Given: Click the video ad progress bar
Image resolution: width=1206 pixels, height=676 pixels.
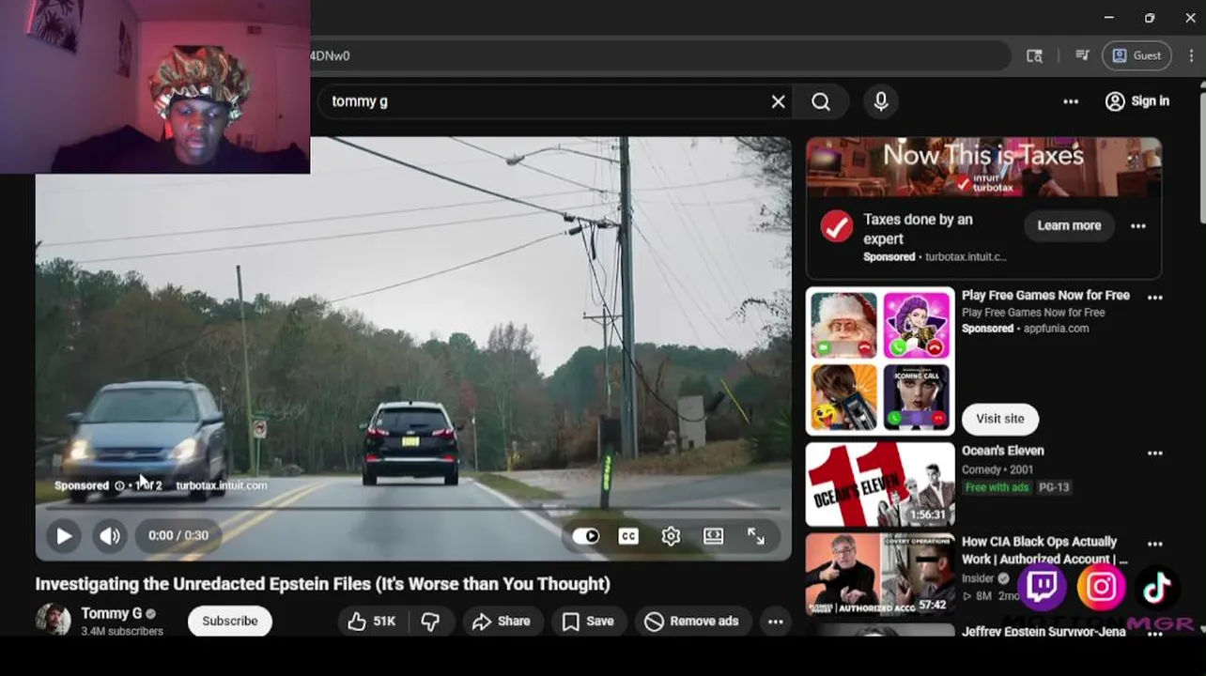Looking at the screenshot, I should (x=413, y=509).
